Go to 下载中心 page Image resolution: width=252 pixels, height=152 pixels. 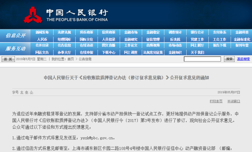click(x=109, y=52)
